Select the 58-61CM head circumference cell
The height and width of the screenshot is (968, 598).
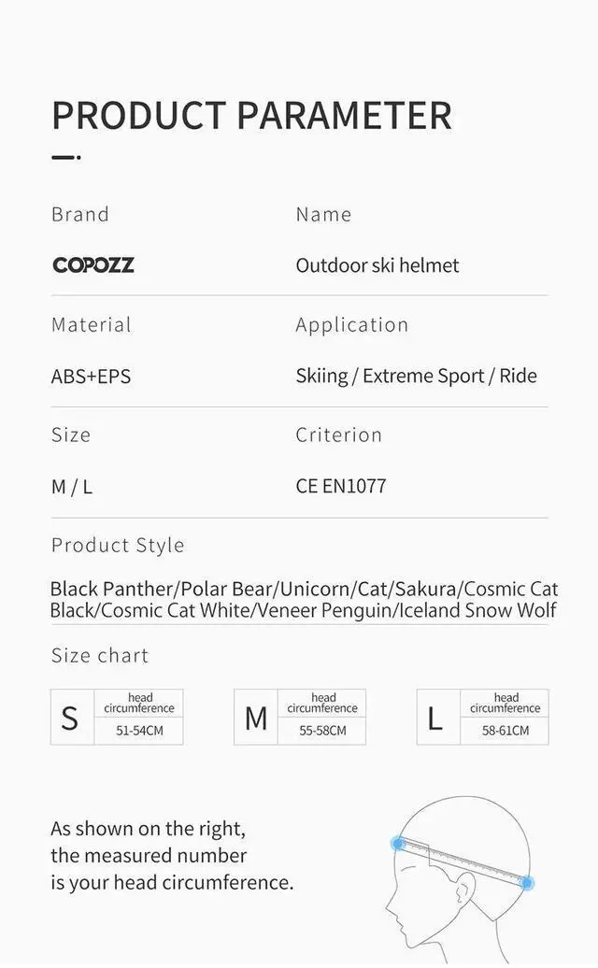[505, 731]
